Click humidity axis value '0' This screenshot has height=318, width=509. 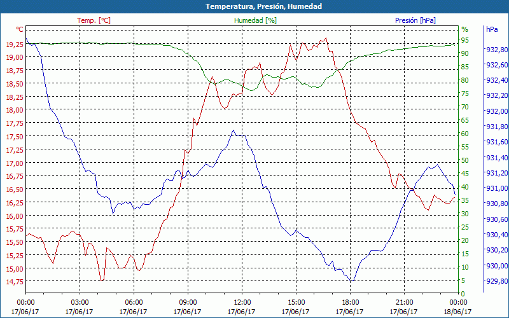pos(463,294)
